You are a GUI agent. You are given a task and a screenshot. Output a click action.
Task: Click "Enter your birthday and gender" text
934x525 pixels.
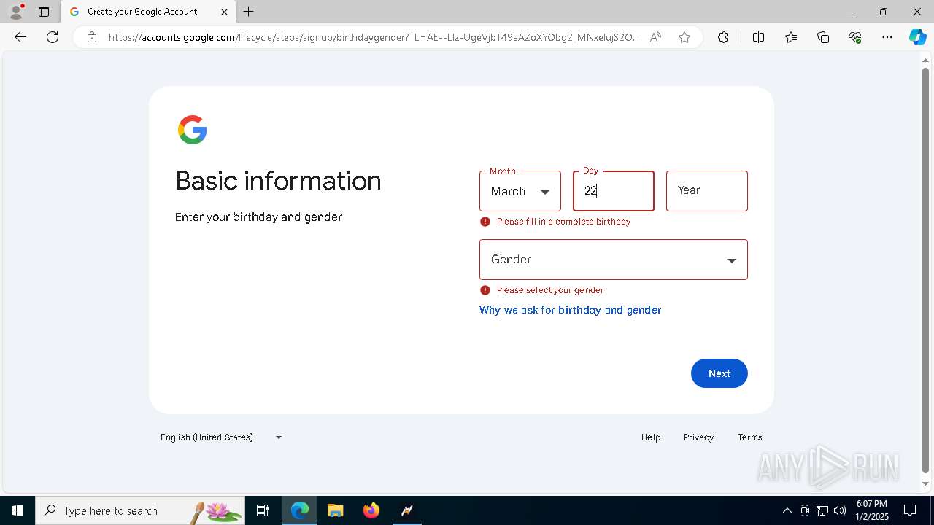(258, 217)
